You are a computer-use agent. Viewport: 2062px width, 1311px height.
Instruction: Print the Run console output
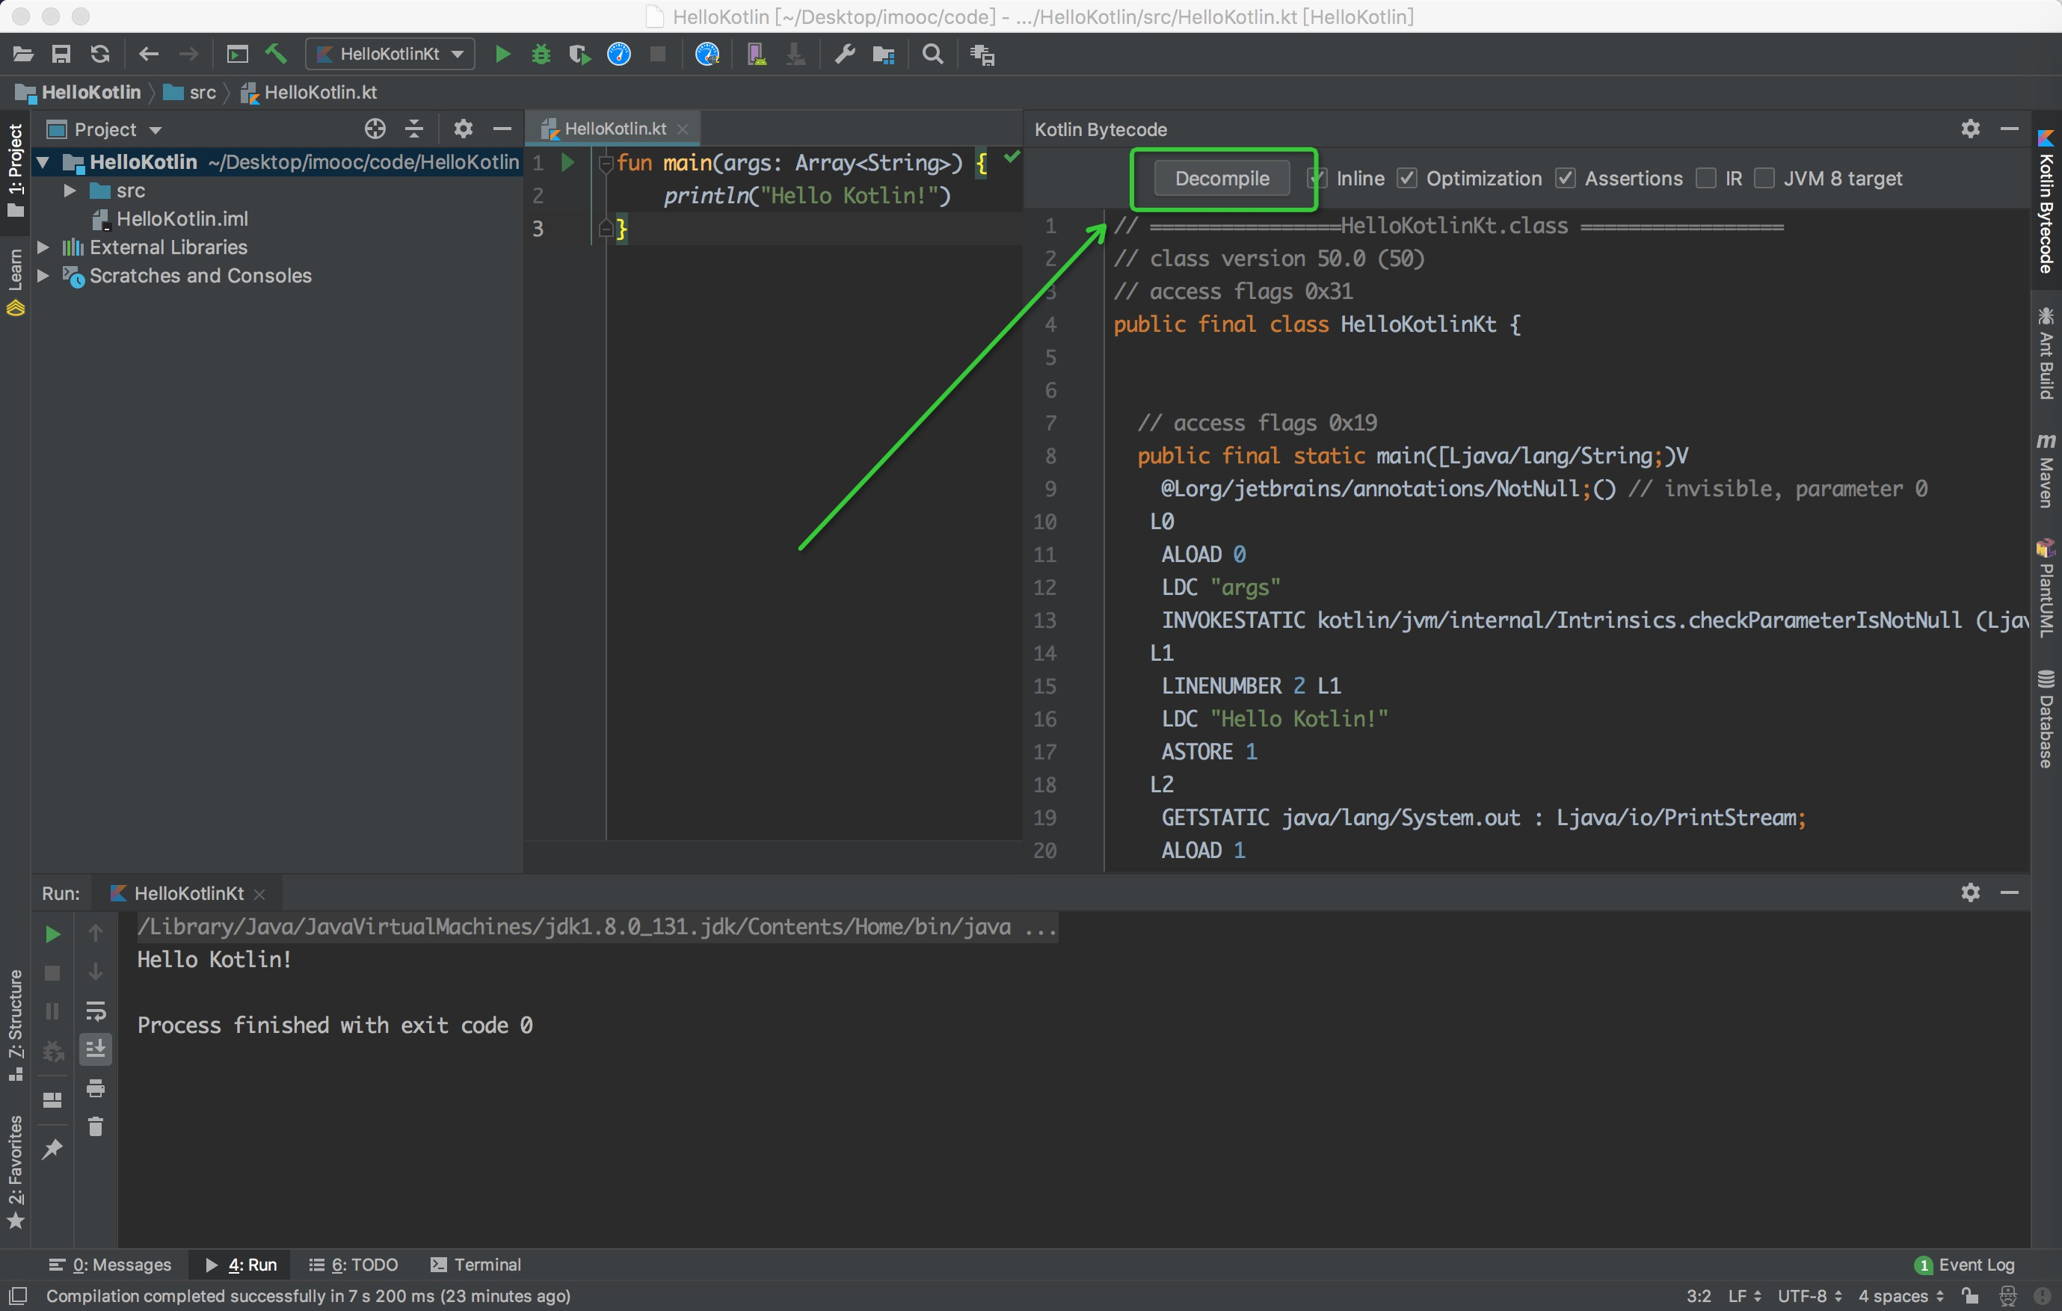96,1088
